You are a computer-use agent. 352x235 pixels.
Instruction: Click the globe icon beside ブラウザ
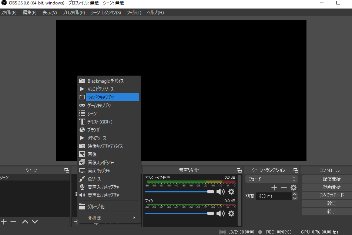click(x=82, y=130)
